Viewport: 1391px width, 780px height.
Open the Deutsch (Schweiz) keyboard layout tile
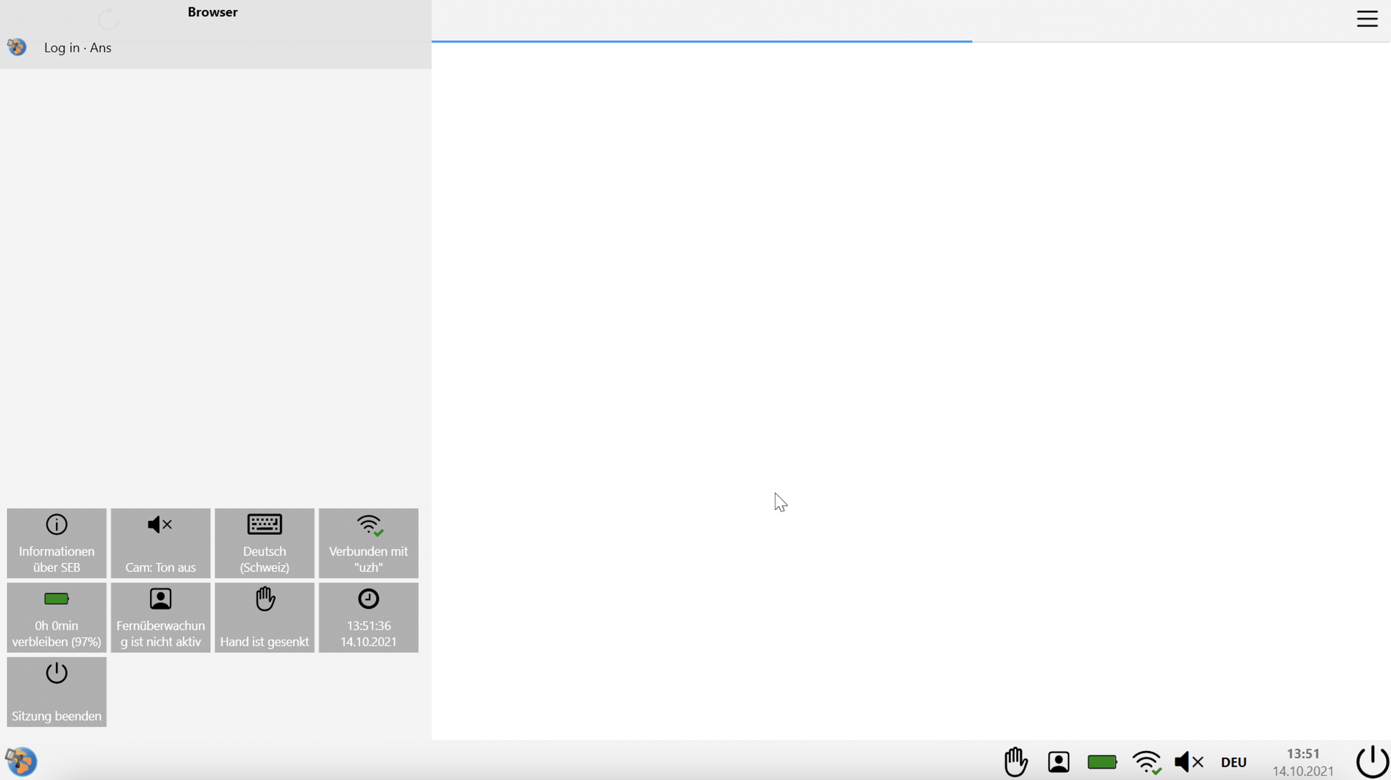coord(264,543)
